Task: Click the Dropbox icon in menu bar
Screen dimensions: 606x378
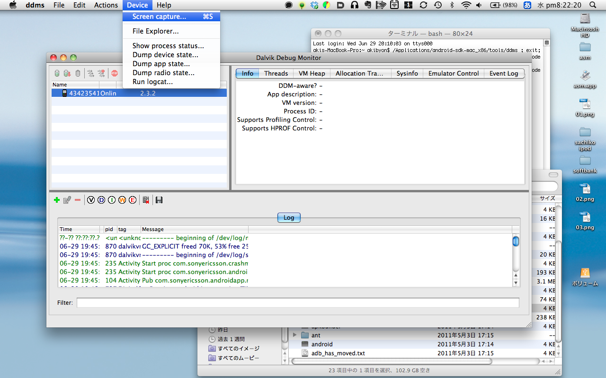Action: point(314,5)
